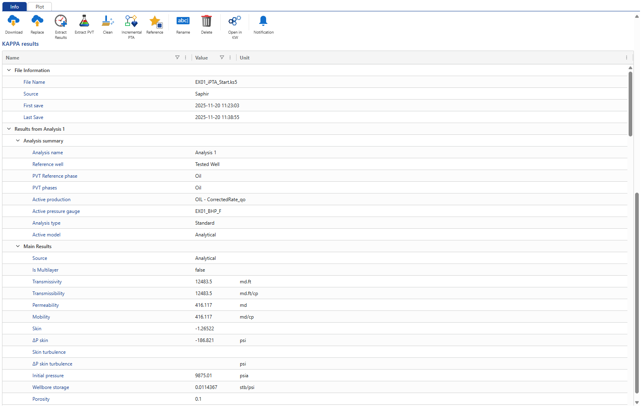Click the Tested Well value
Screen dimensions: 642x408
[207, 164]
